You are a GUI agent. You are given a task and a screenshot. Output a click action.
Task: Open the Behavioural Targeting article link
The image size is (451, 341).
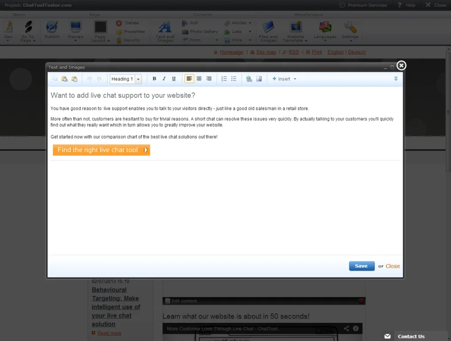[x=116, y=307]
